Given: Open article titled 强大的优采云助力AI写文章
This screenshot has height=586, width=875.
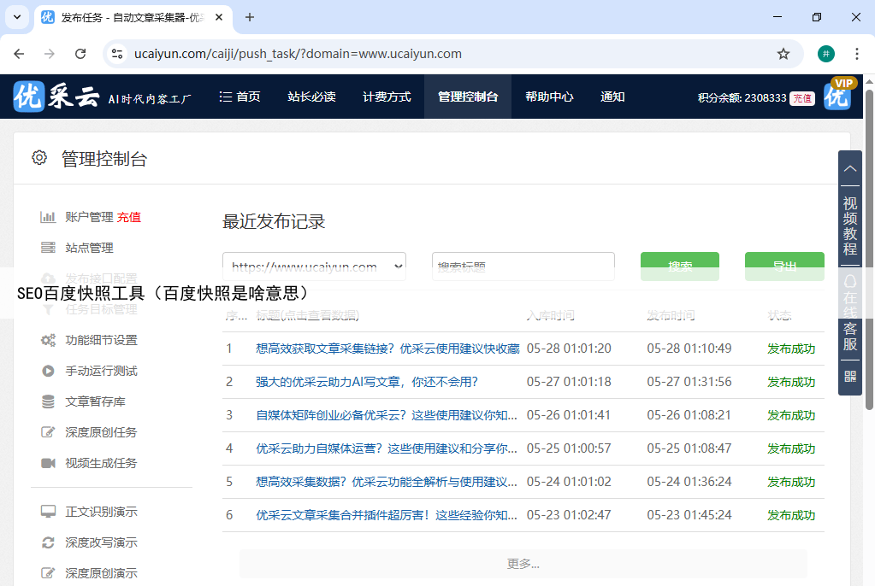Looking at the screenshot, I should pyautogui.click(x=367, y=382).
